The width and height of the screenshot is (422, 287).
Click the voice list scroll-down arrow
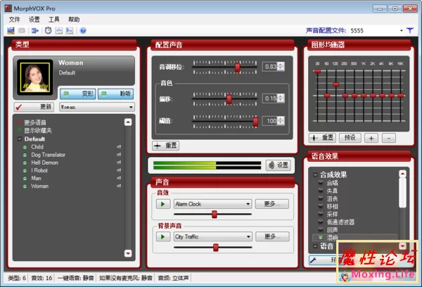[x=128, y=253]
